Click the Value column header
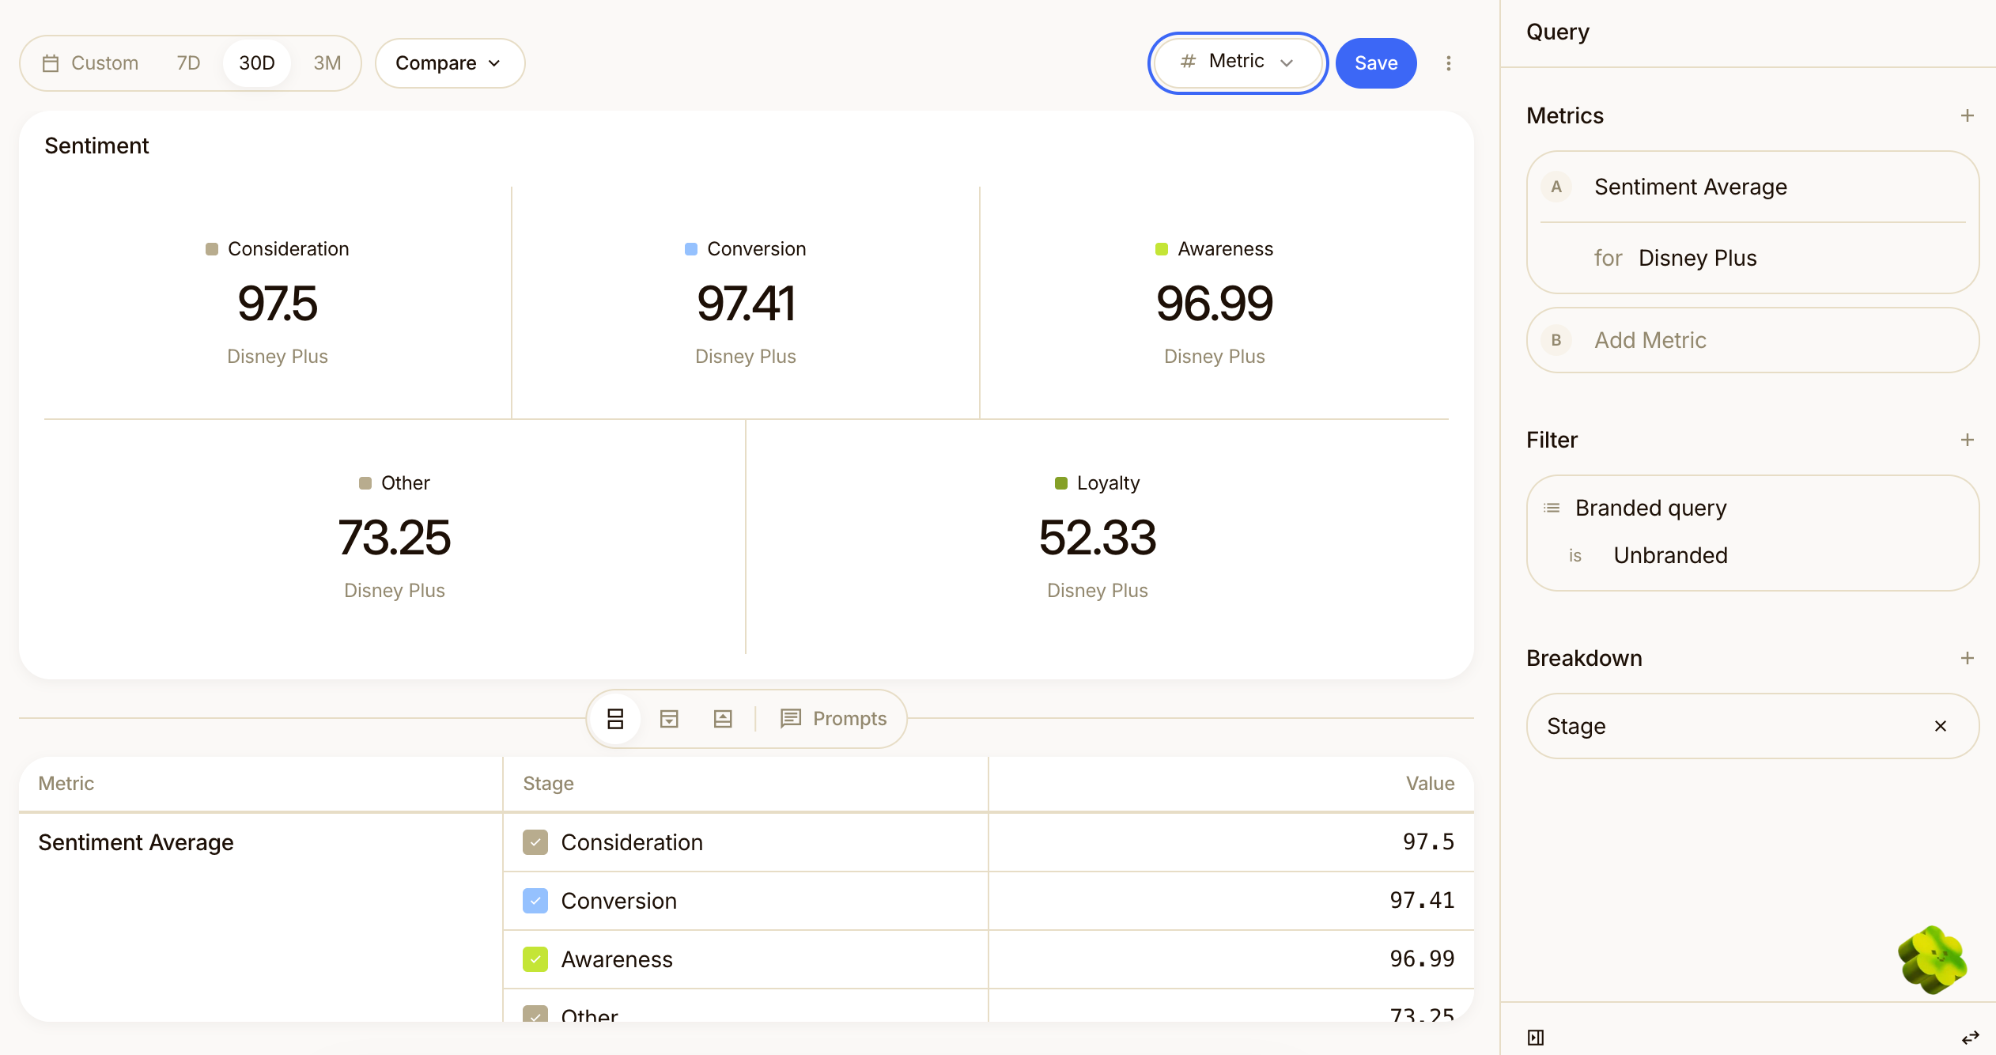The width and height of the screenshot is (1996, 1055). tap(1430, 784)
